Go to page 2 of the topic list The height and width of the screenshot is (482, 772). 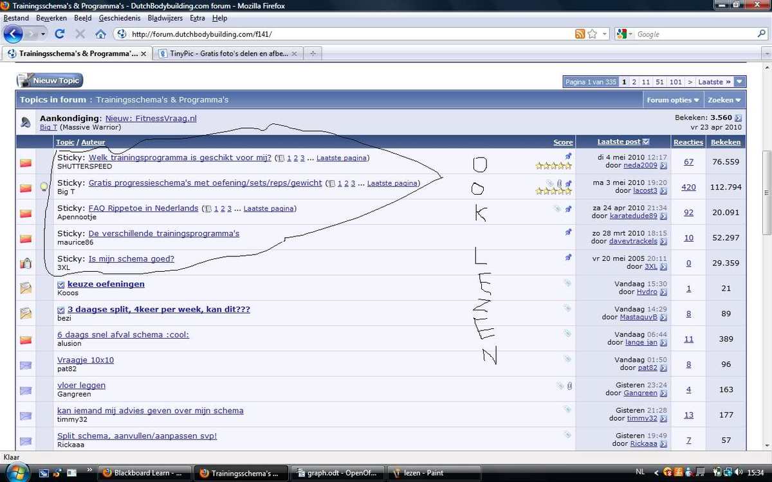634,82
